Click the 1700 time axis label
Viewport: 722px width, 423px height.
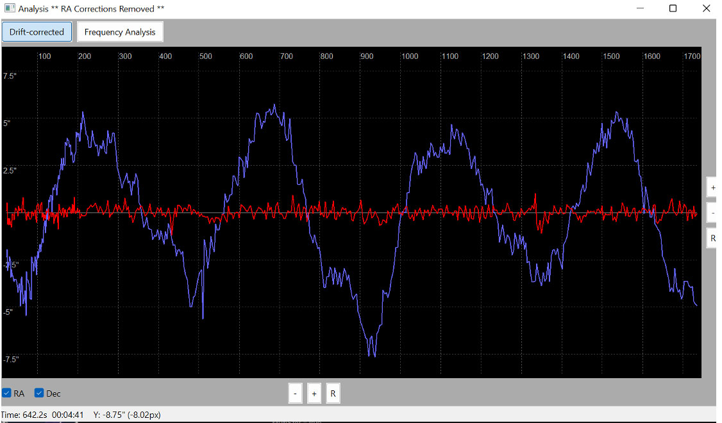(x=692, y=56)
